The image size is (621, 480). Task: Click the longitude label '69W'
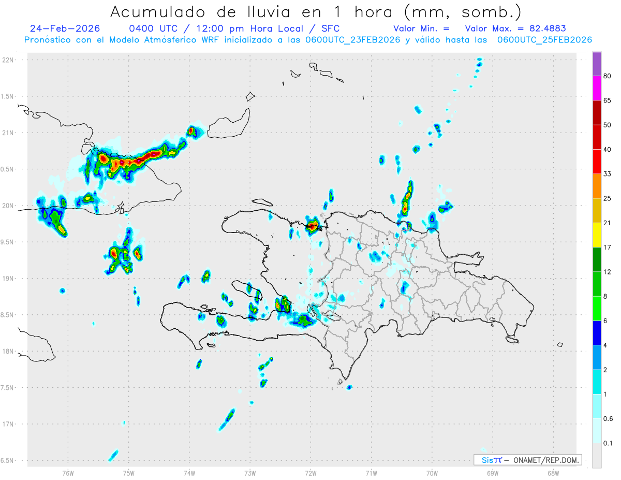pyautogui.click(x=493, y=473)
